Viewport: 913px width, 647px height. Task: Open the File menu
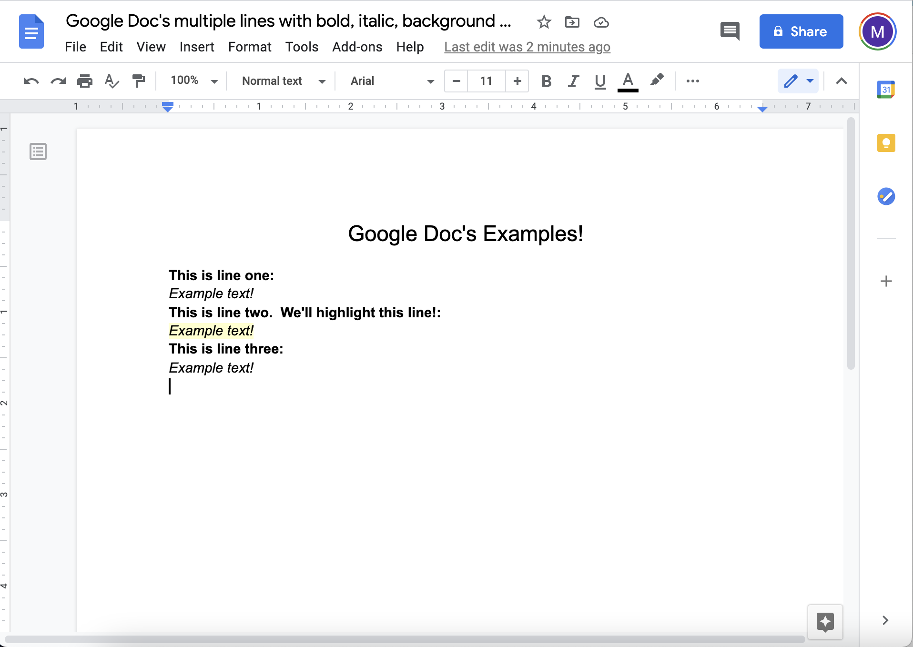(75, 47)
